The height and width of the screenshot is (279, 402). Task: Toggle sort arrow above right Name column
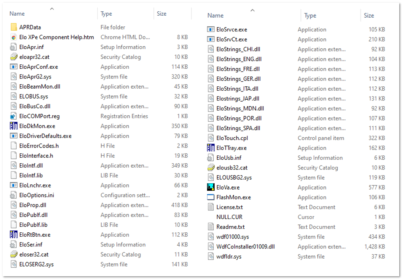point(253,10)
